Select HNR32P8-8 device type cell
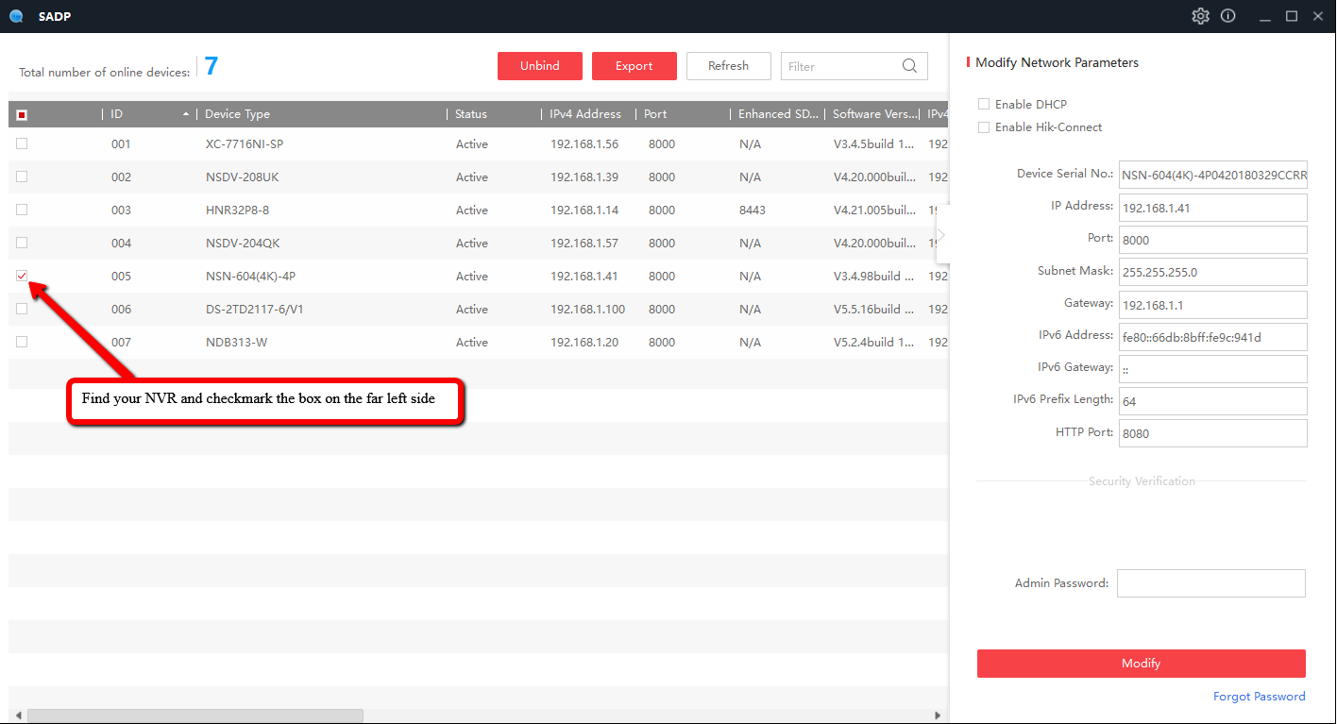The height and width of the screenshot is (724, 1337). point(237,210)
